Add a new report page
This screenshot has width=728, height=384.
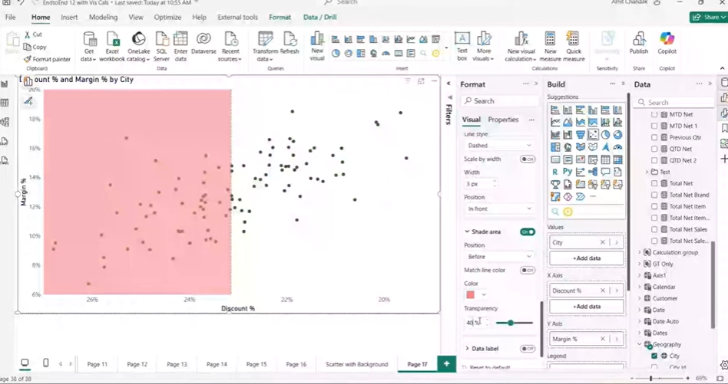pyautogui.click(x=447, y=364)
